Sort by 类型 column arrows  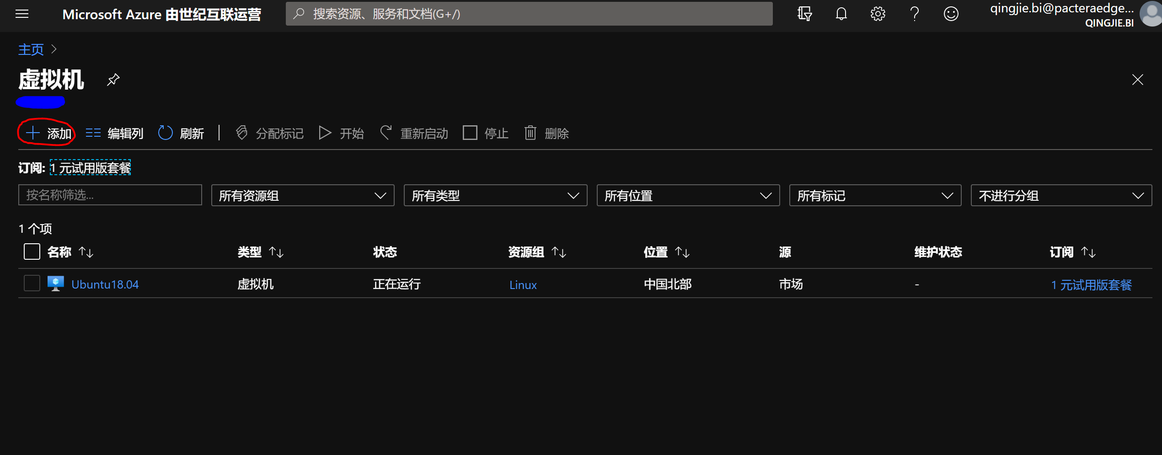(276, 252)
